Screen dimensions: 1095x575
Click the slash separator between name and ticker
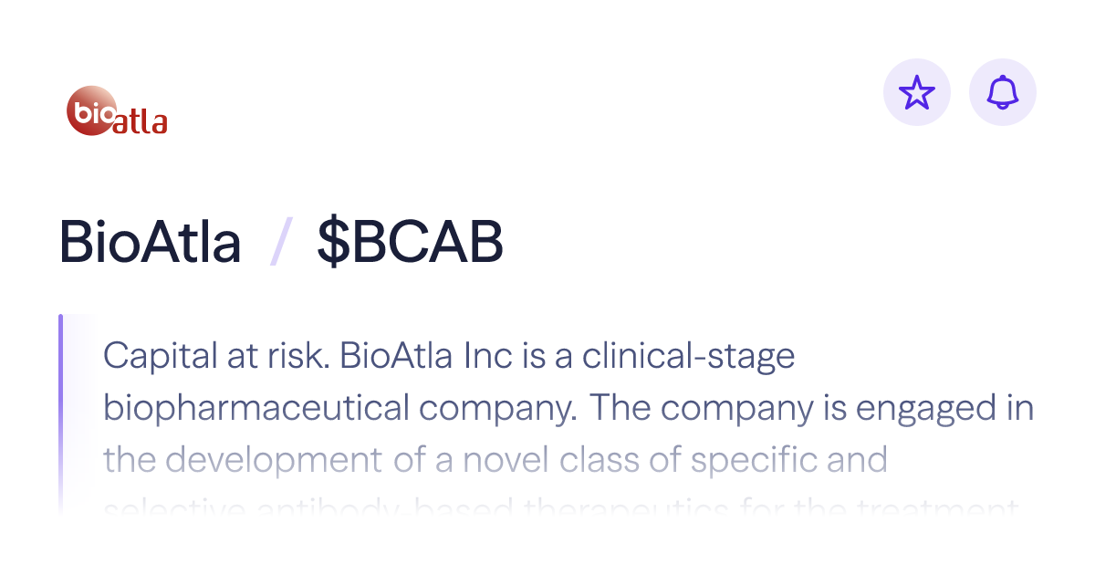278,240
